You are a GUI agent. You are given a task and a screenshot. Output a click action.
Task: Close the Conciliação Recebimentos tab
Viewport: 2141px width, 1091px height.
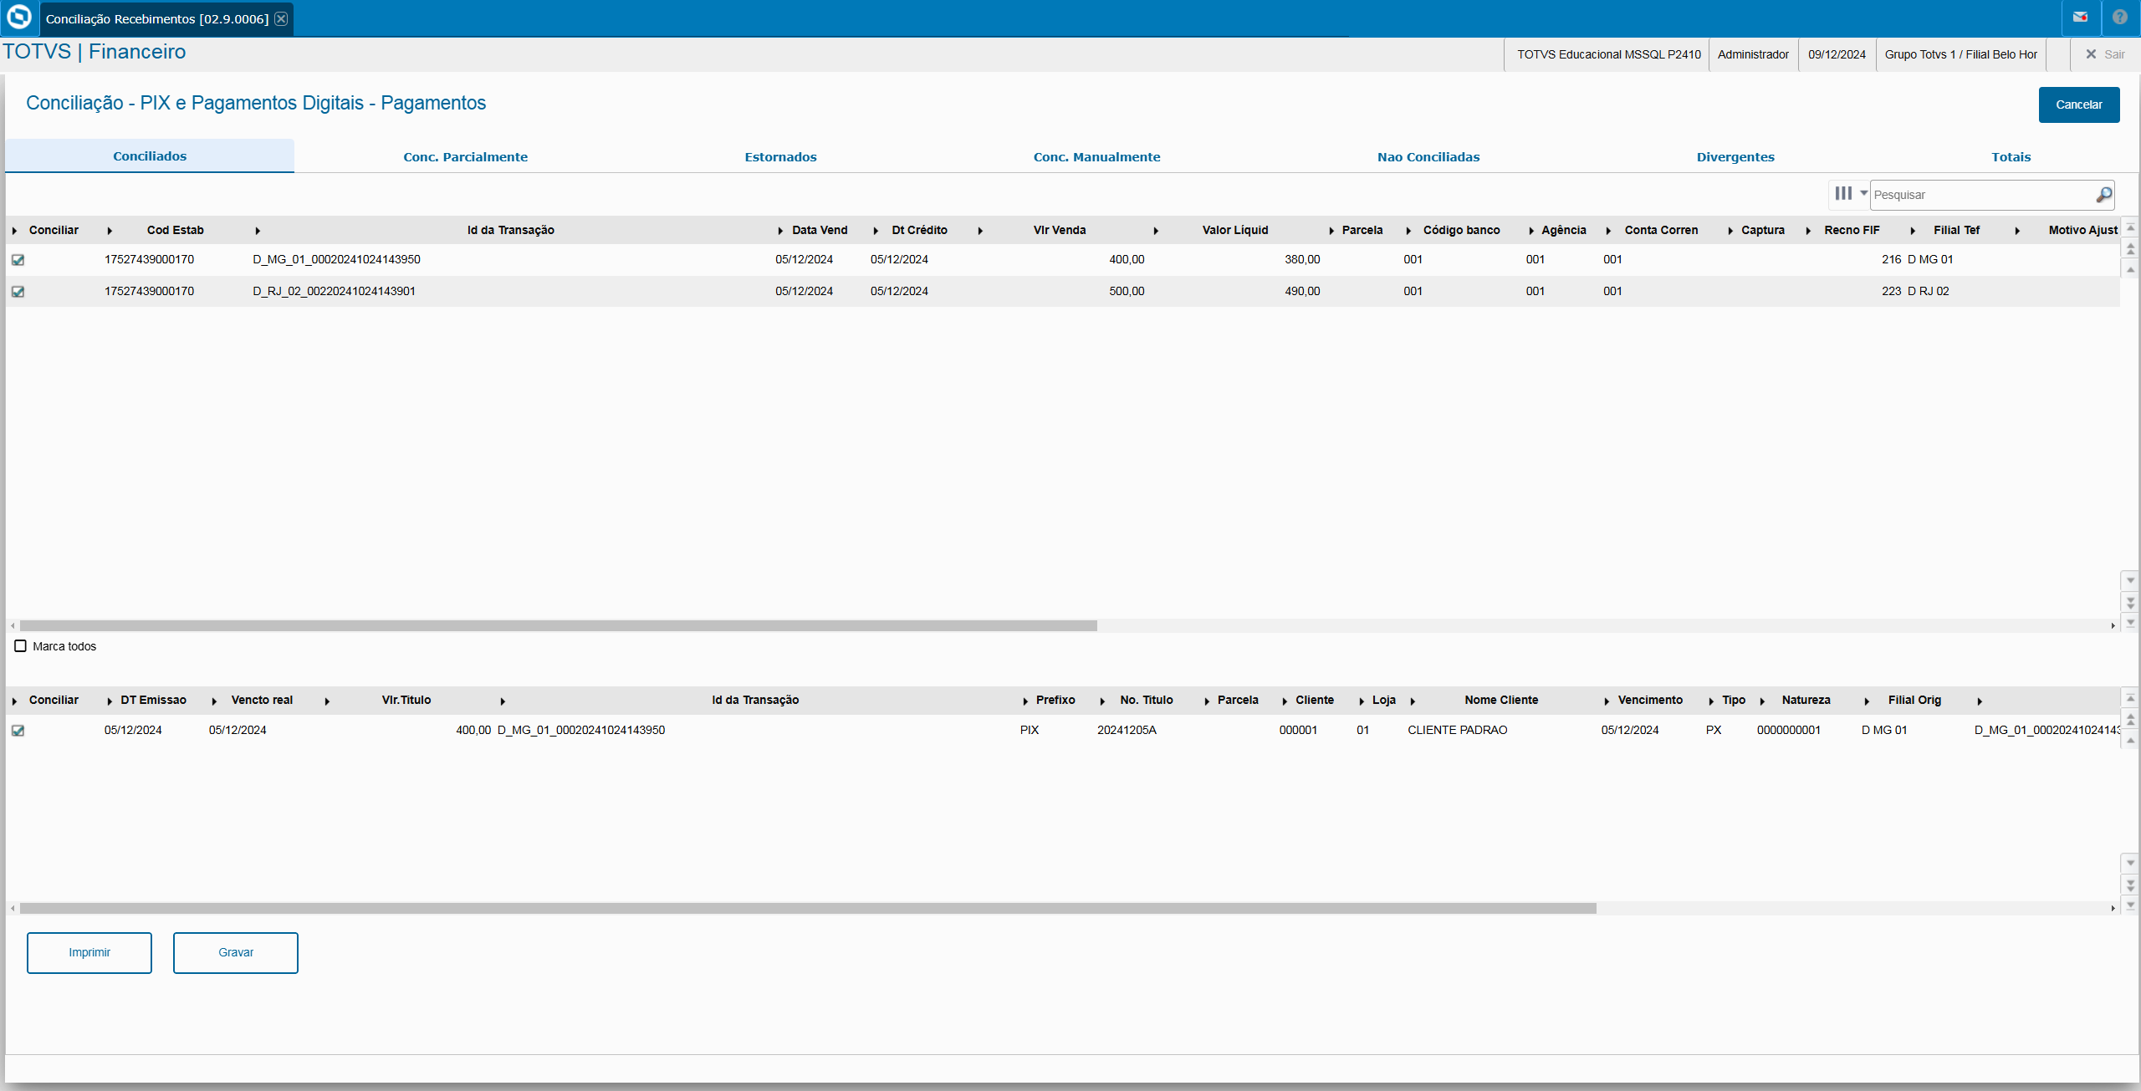pos(282,18)
